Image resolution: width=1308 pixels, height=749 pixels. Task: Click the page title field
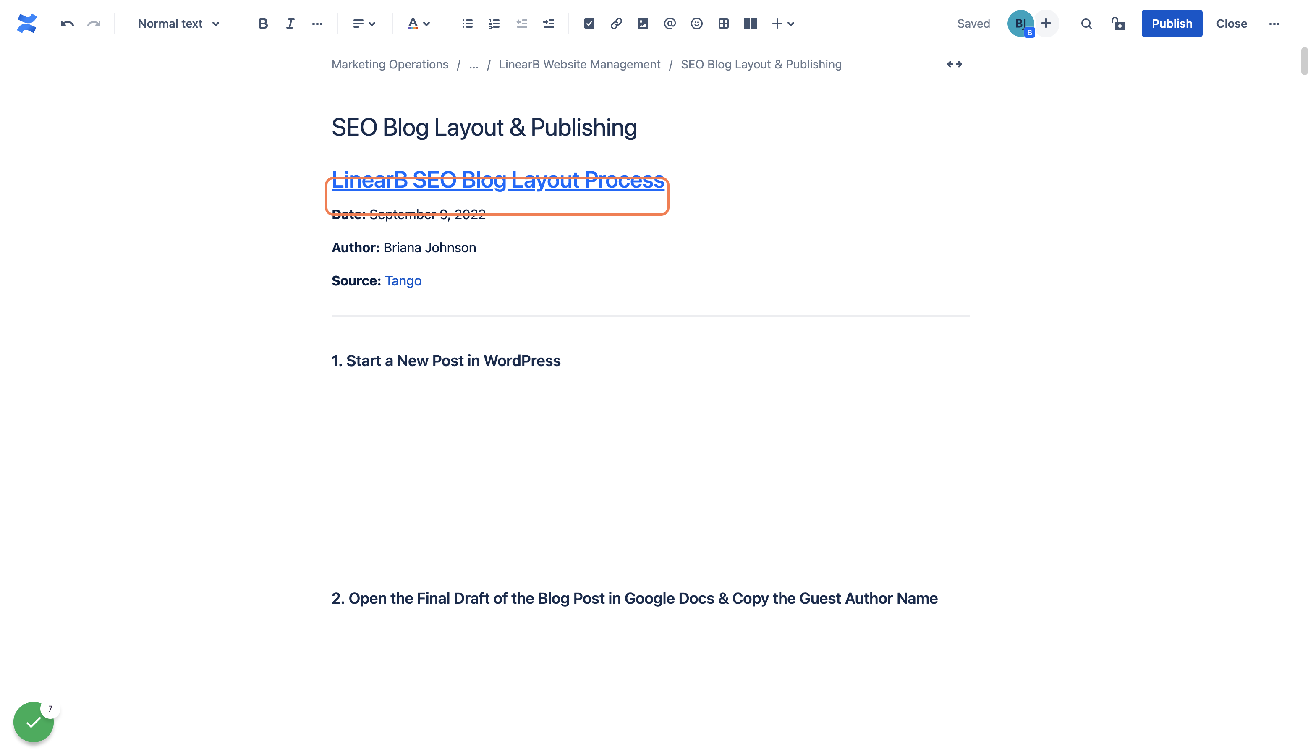(x=484, y=127)
